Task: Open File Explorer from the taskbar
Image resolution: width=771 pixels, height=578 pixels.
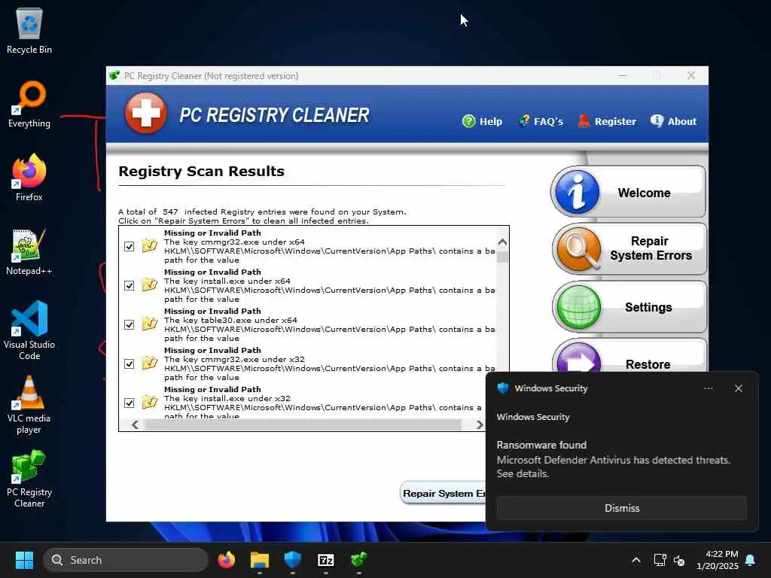Action: click(260, 560)
